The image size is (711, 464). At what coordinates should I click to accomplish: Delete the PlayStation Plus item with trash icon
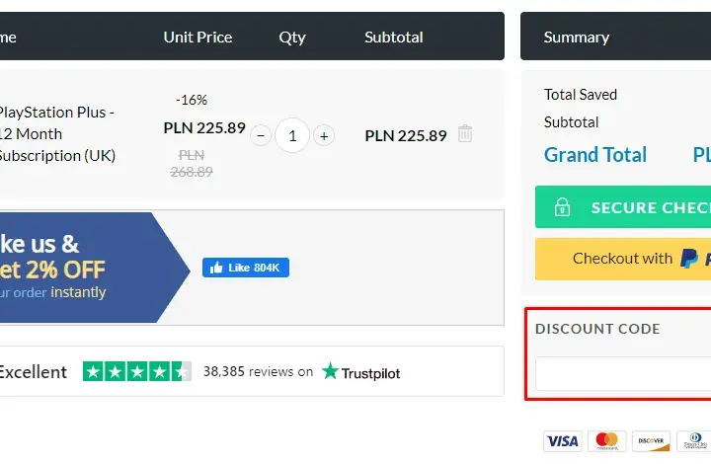[465, 133]
